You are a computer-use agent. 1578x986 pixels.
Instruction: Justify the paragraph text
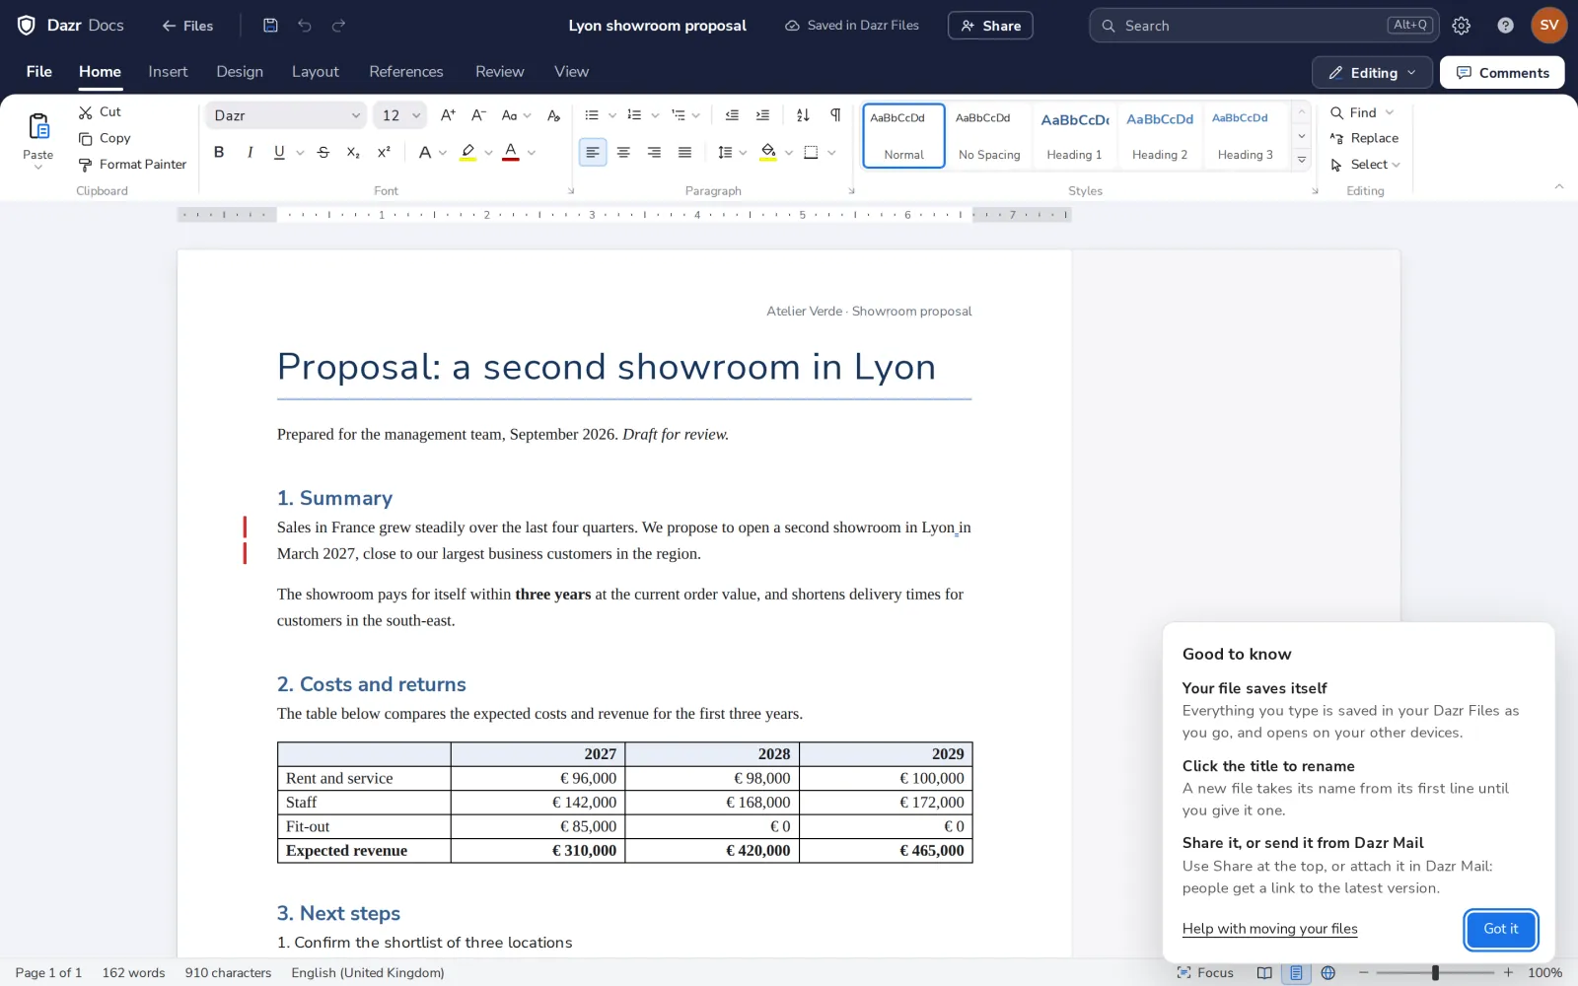pos(684,152)
